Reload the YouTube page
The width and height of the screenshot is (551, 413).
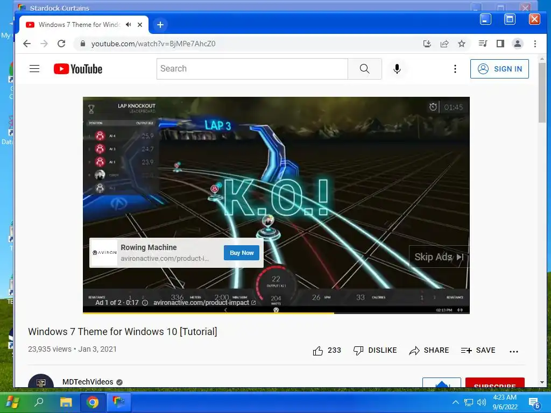(x=61, y=44)
